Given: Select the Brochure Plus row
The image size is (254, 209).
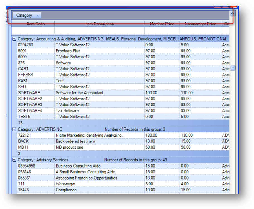Looking at the screenshot, I should click(x=123, y=51).
